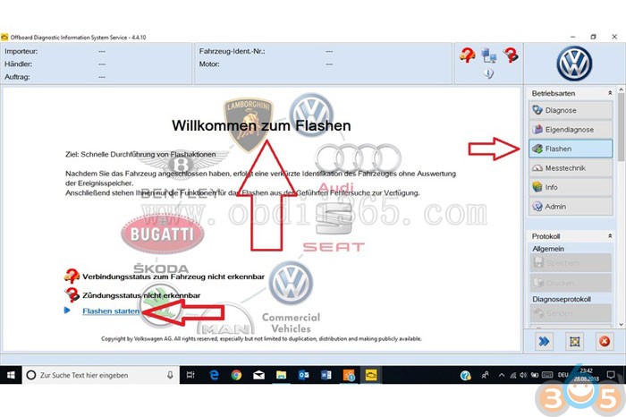
Task: Launch Microsoft Edge from the taskbar
Action: tap(214, 375)
